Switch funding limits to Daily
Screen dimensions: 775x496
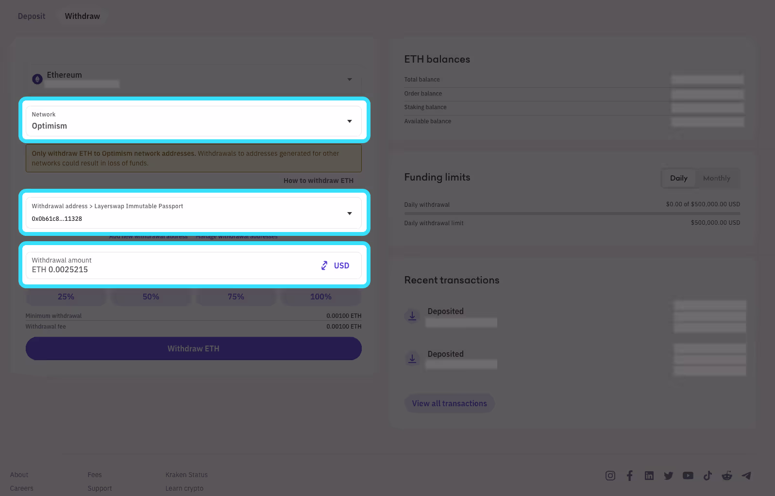click(x=678, y=178)
